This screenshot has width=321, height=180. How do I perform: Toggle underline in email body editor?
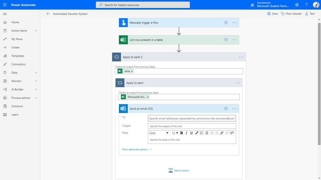click(x=192, y=133)
